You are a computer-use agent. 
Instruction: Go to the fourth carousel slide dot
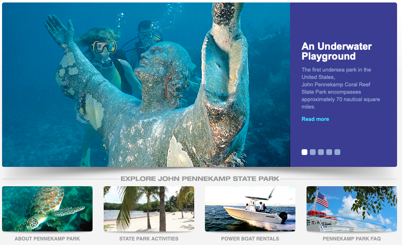(x=329, y=152)
